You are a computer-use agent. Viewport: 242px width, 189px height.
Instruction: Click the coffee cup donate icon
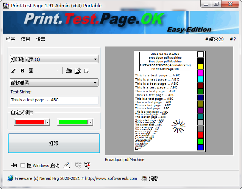pos(144,178)
